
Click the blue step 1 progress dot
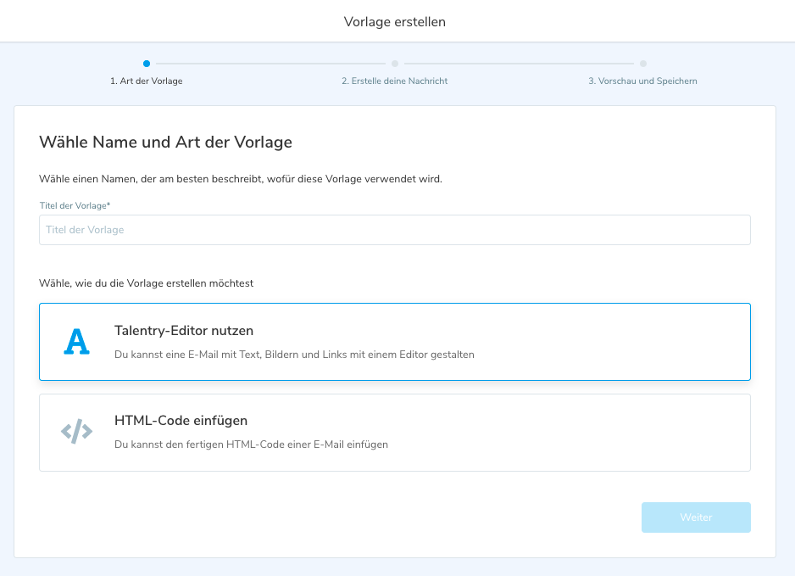click(x=147, y=63)
